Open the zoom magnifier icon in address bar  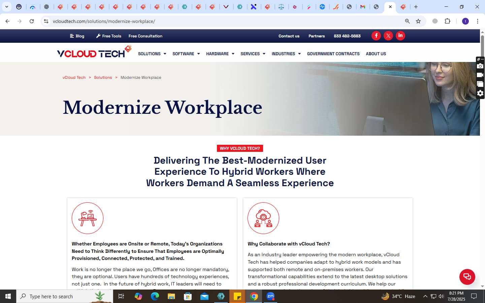pyautogui.click(x=408, y=21)
